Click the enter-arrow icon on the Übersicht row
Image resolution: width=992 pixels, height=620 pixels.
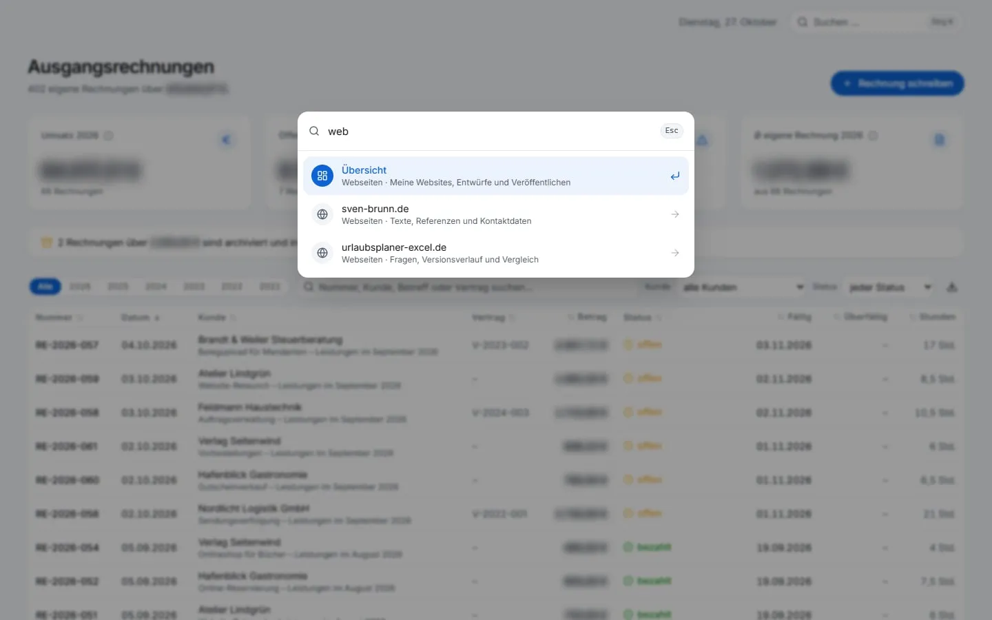click(675, 176)
